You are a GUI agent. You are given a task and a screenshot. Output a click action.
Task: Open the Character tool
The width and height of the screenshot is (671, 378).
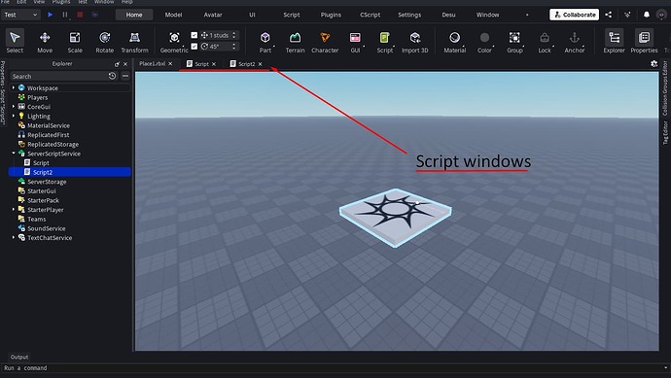pos(325,42)
